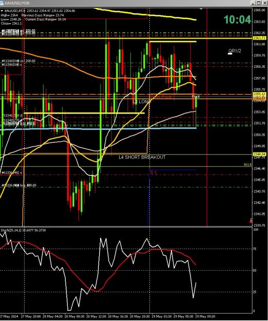Select the grey chart shift triangle marker

(201, 9)
